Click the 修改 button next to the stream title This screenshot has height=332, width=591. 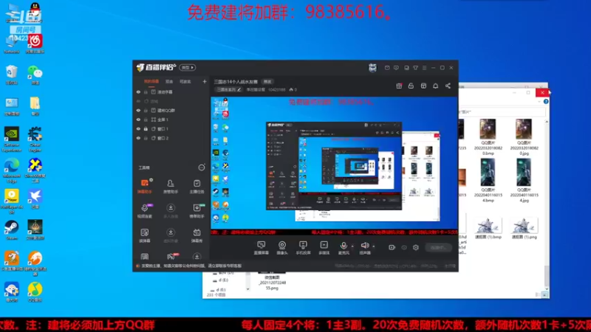click(x=267, y=82)
